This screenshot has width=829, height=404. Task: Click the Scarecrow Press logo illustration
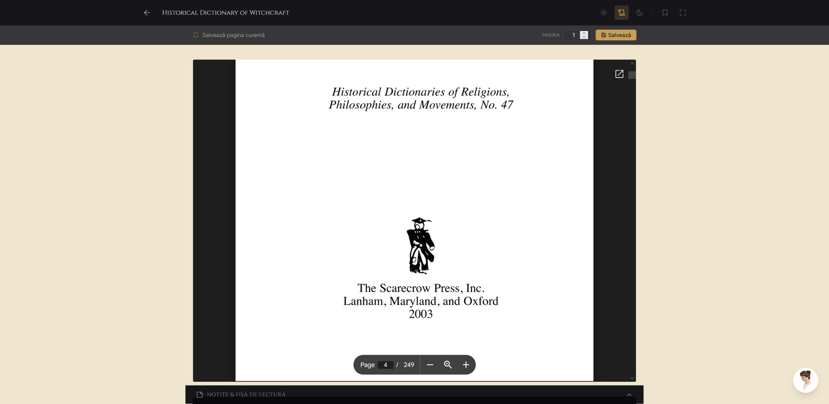(421, 245)
